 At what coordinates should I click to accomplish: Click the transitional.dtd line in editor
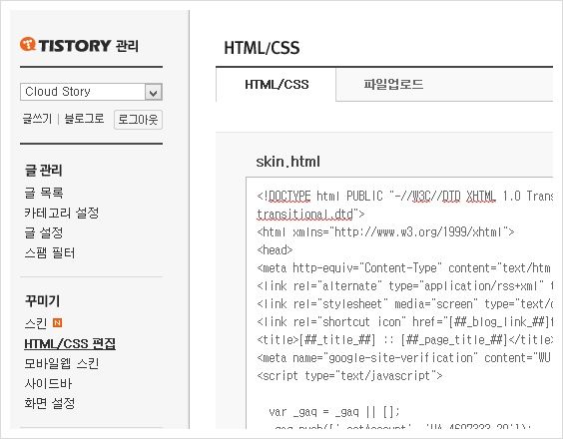(x=310, y=215)
